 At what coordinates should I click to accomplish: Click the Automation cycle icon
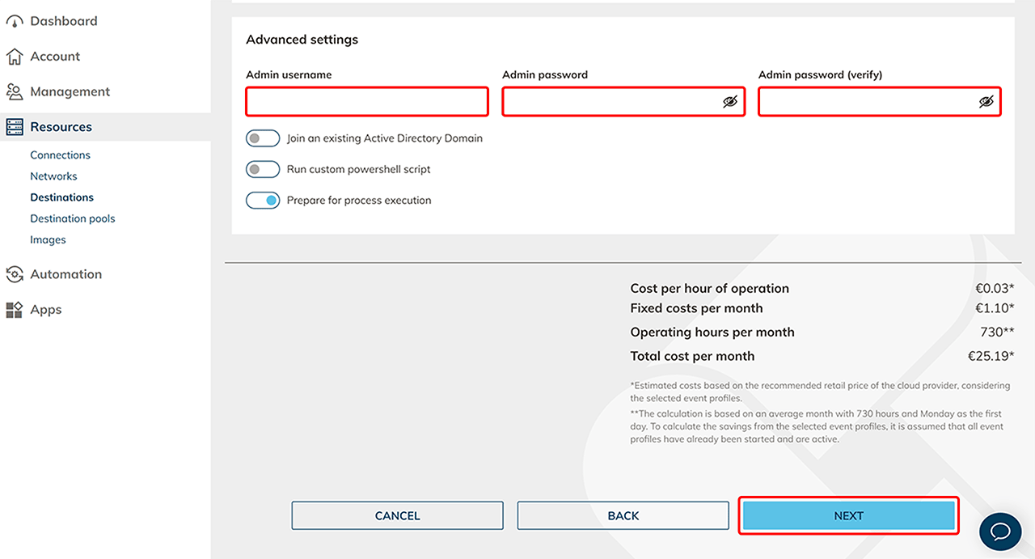[x=15, y=275]
